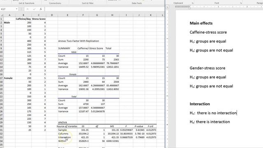Click the "Ha: there is interaction" line in Word

[x=210, y=122]
